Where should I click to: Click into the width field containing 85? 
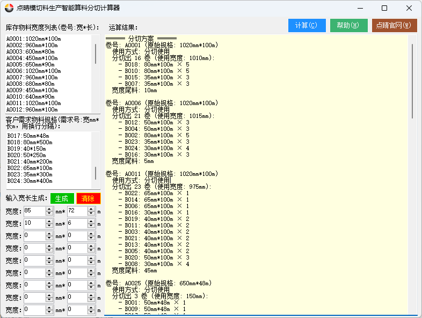[35, 211]
